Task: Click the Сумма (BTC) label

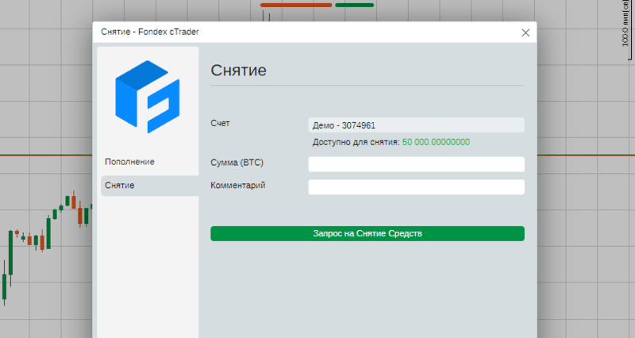Action: click(237, 163)
